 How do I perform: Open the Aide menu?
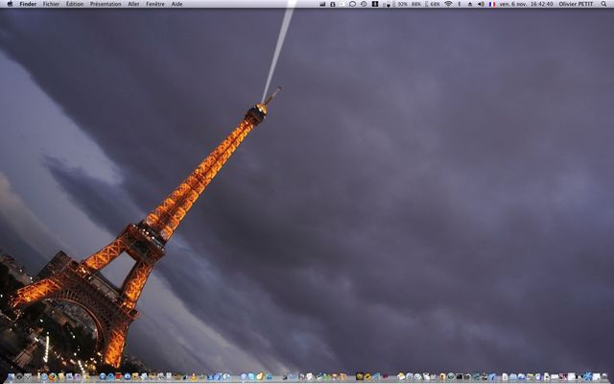tap(177, 4)
